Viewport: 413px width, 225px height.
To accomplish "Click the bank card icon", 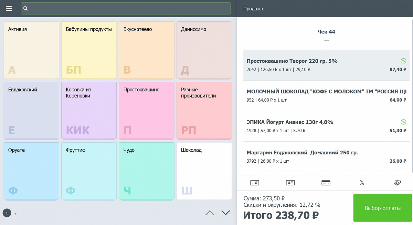I will click(326, 183).
